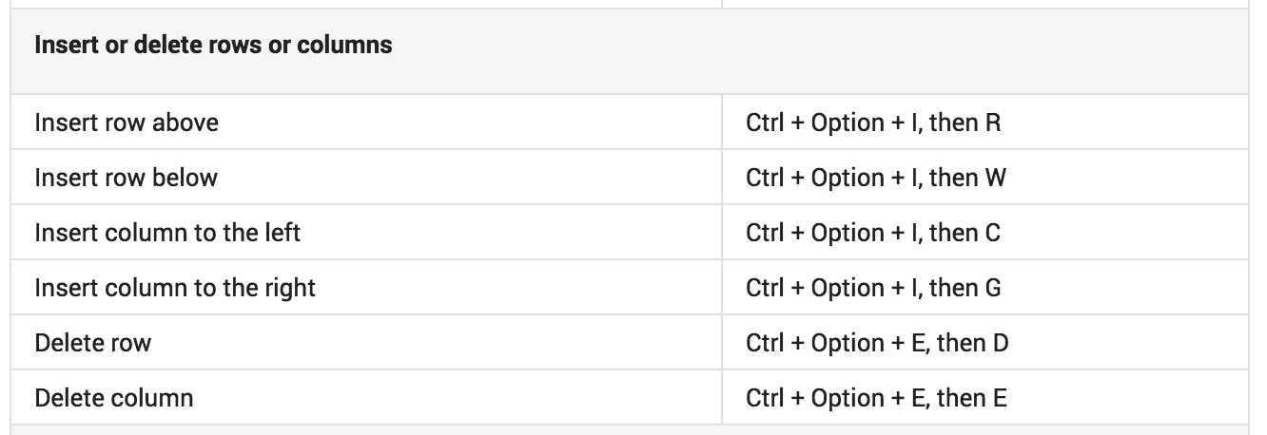Screen dimensions: 1267x435
Task: Click the "Ctrl + Option + E, then E" shortcut
Action: (876, 398)
